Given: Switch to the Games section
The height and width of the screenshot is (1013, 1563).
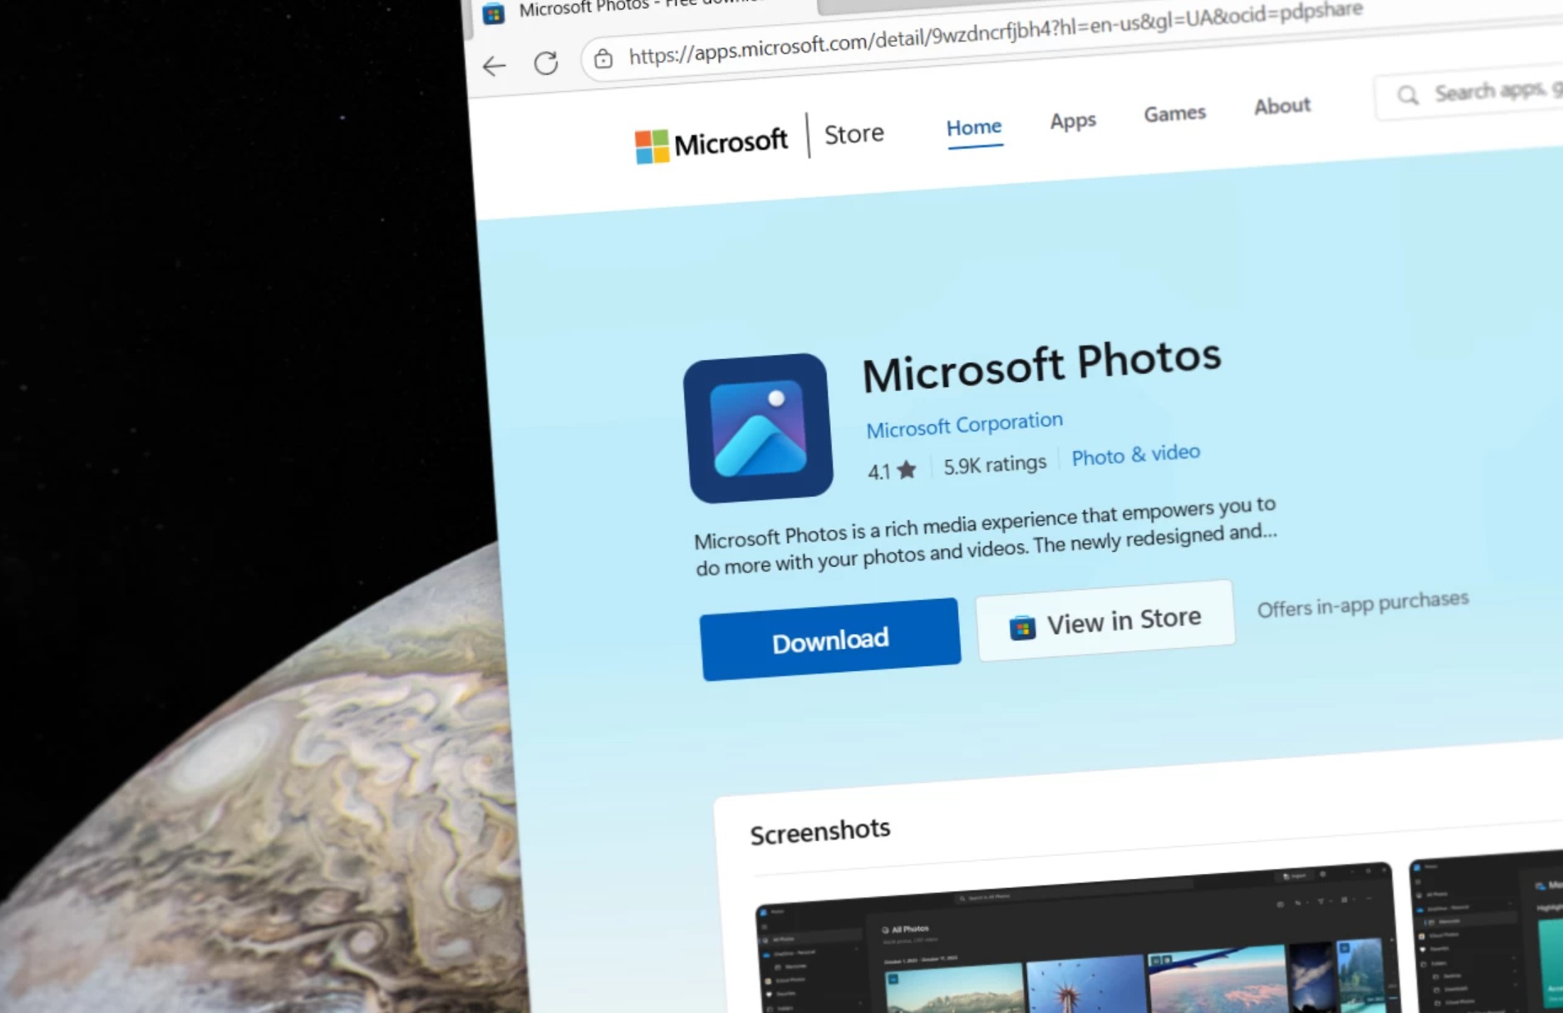Looking at the screenshot, I should click(1174, 114).
